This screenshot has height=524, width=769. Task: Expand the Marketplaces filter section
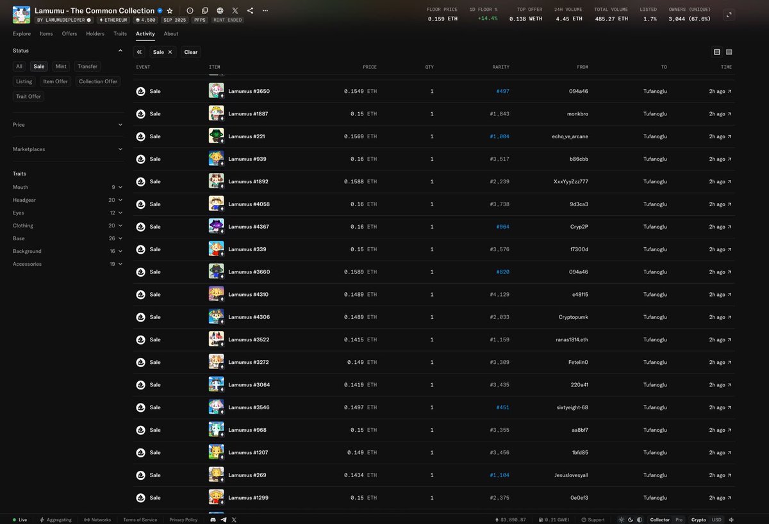click(x=68, y=149)
